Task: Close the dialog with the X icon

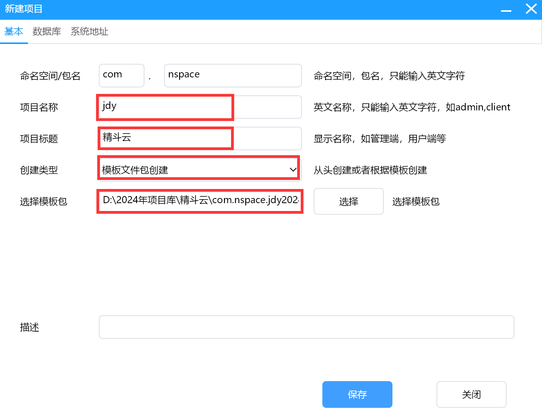Action: click(x=531, y=9)
